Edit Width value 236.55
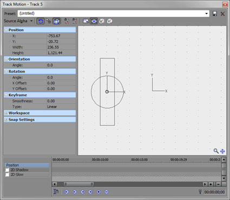This screenshot has height=200, width=230. click(x=61, y=47)
